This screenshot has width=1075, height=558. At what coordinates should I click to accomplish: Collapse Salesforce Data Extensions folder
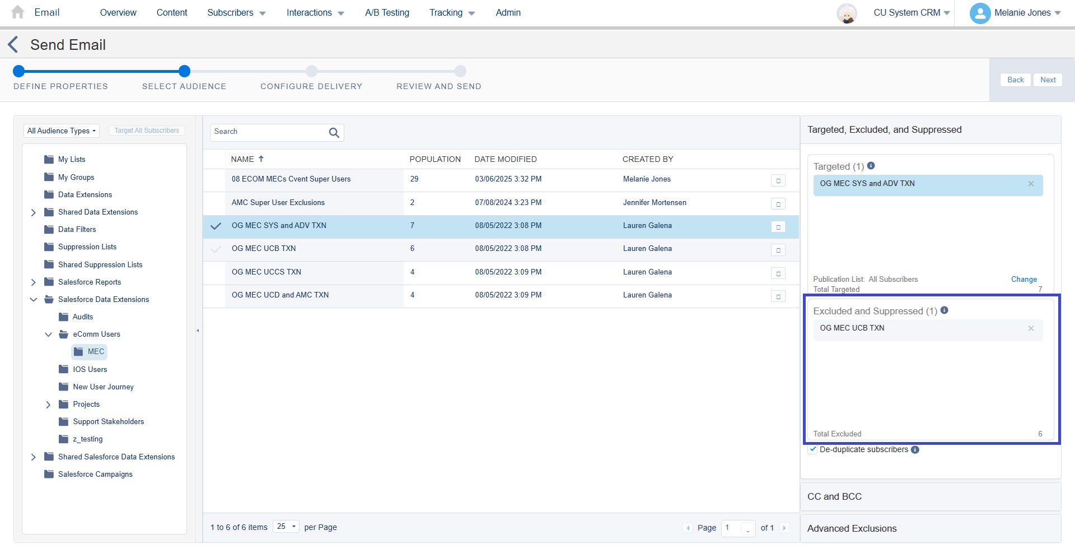point(34,300)
